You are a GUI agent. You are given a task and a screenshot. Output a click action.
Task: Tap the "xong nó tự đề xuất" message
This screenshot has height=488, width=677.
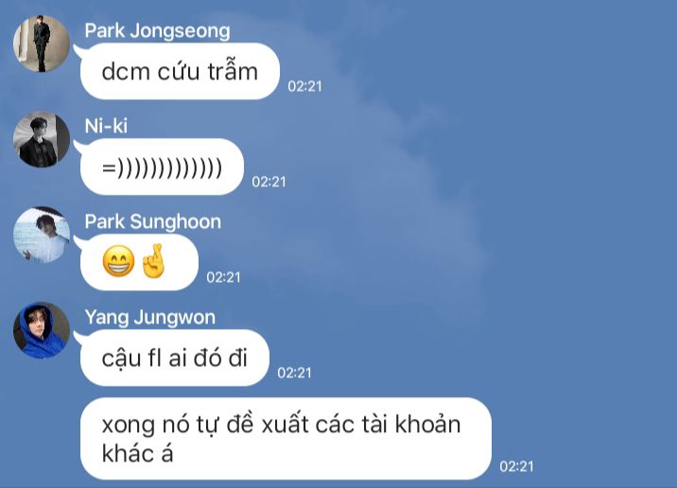[x=286, y=439]
